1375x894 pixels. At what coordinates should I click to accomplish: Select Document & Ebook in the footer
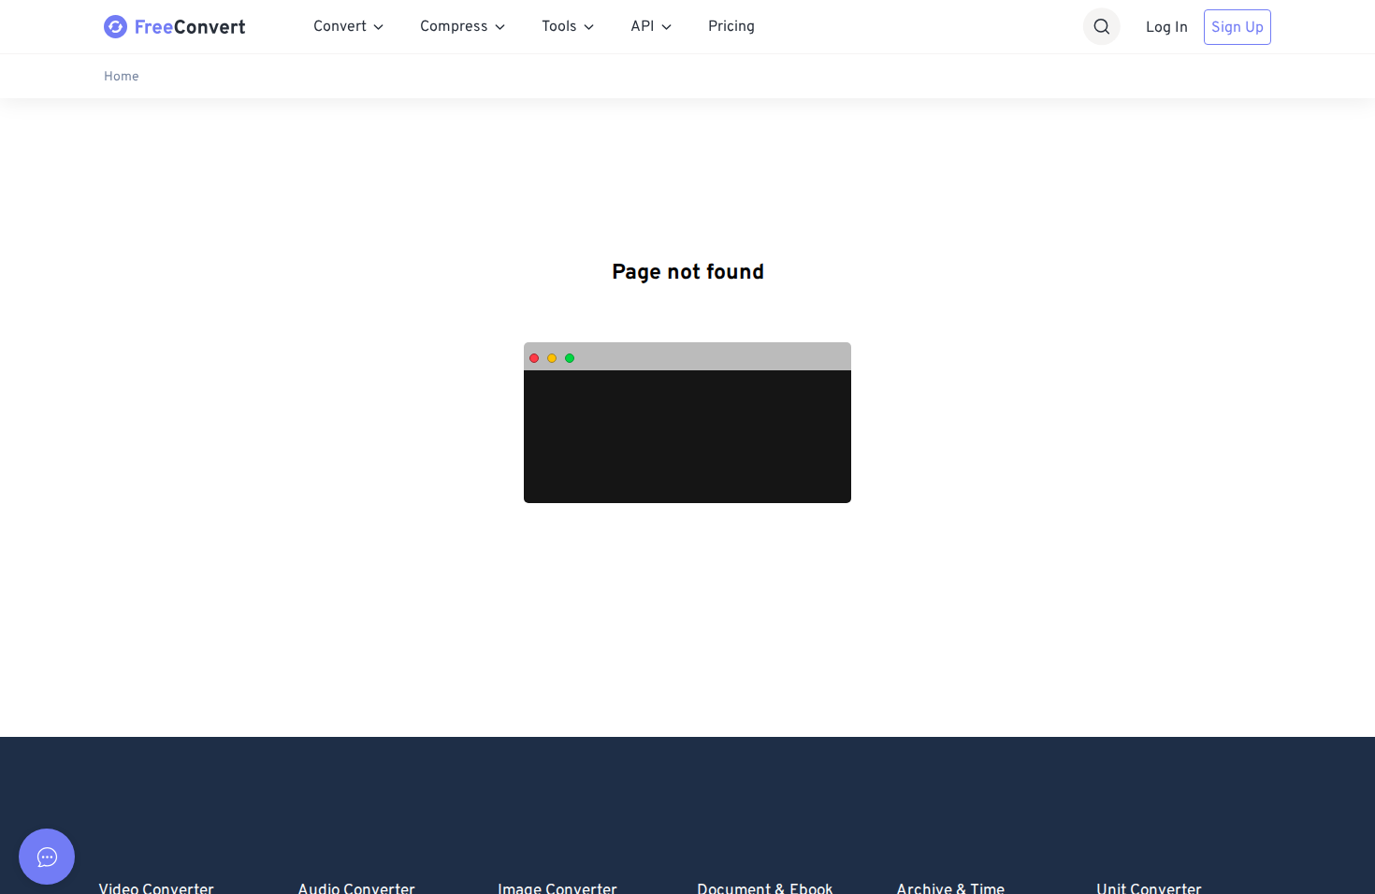click(764, 887)
